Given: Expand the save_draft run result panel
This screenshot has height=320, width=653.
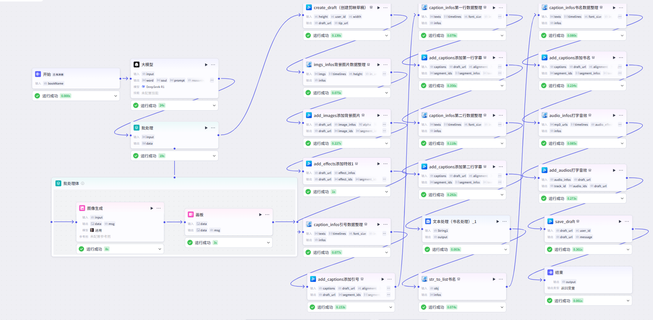Looking at the screenshot, I should [x=628, y=249].
